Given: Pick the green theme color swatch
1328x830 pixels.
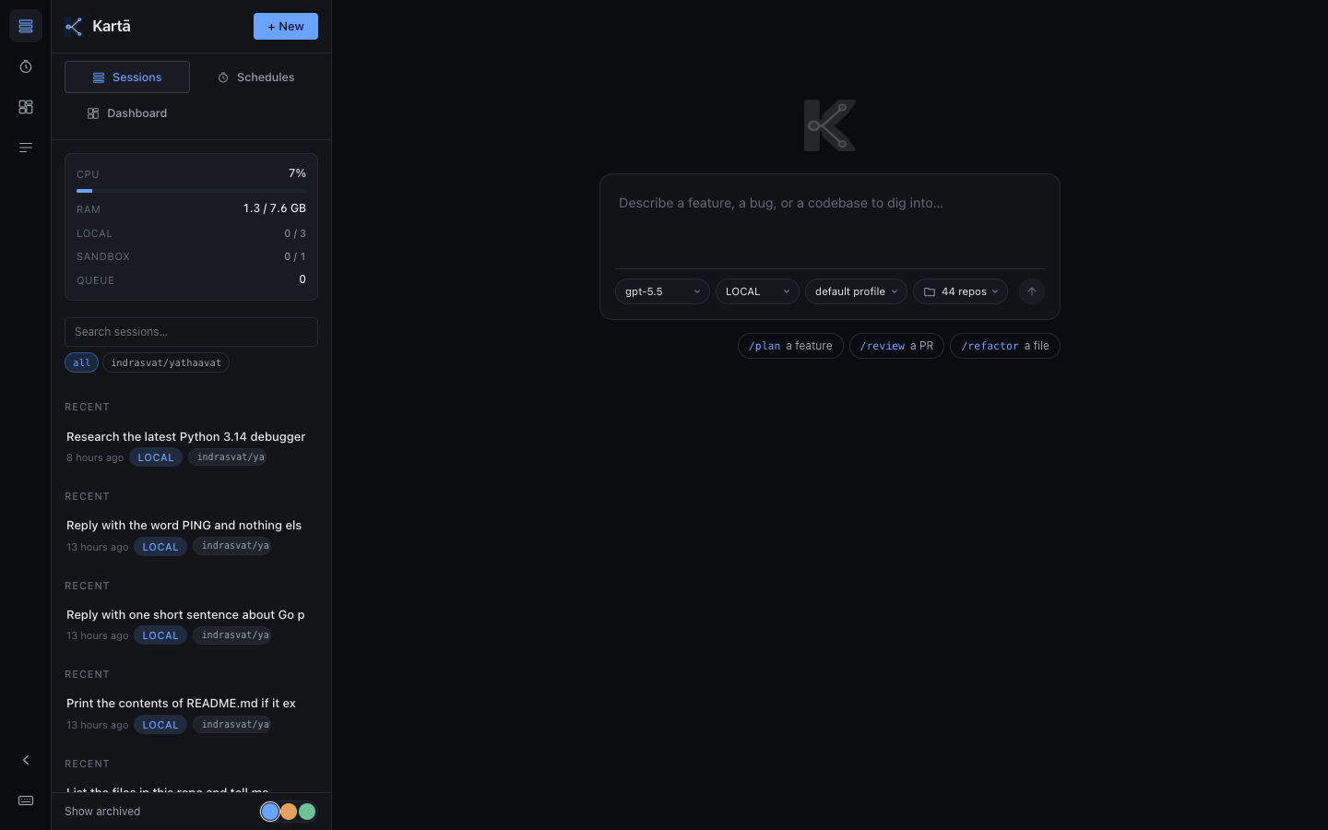Looking at the screenshot, I should coord(307,812).
